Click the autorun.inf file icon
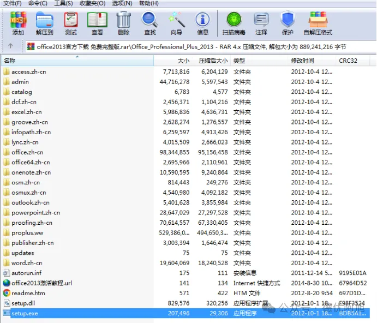 click(x=7, y=273)
